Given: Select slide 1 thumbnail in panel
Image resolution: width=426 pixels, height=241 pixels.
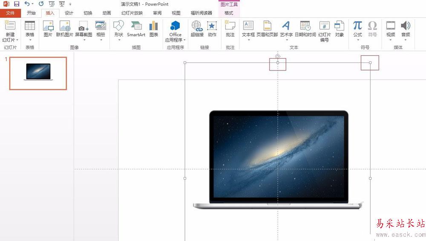Looking at the screenshot, I should 38,73.
